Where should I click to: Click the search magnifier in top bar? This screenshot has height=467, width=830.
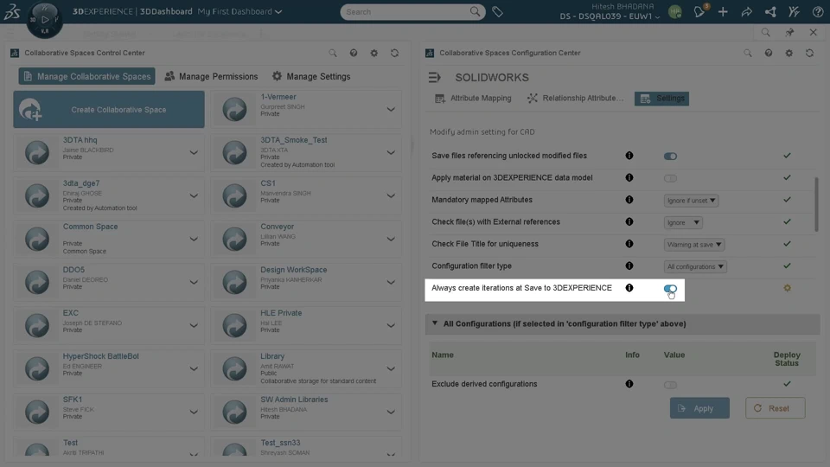(x=475, y=11)
